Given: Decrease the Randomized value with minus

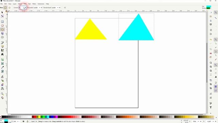Looking at the screenshot, I should [58, 8].
